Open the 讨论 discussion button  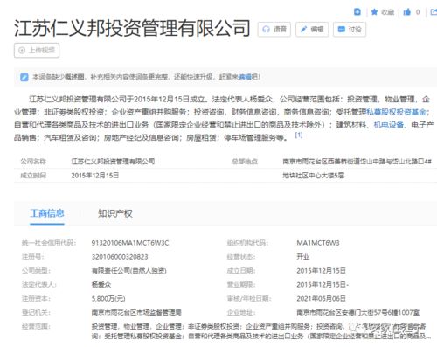(x=350, y=30)
